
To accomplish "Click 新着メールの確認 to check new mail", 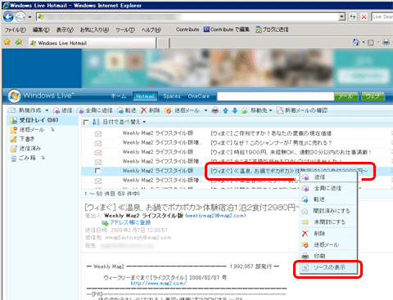I will [302, 110].
